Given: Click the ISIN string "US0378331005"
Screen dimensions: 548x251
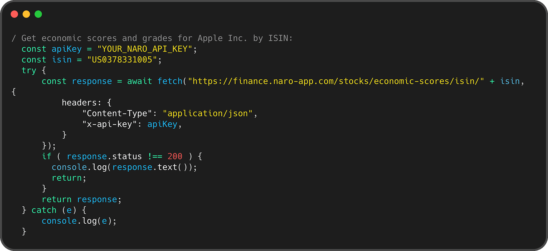Looking at the screenshot, I should point(122,60).
